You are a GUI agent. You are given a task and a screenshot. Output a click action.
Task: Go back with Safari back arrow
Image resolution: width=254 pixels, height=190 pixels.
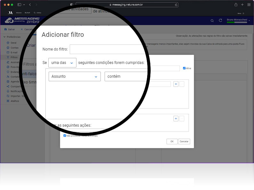[x=30, y=5]
